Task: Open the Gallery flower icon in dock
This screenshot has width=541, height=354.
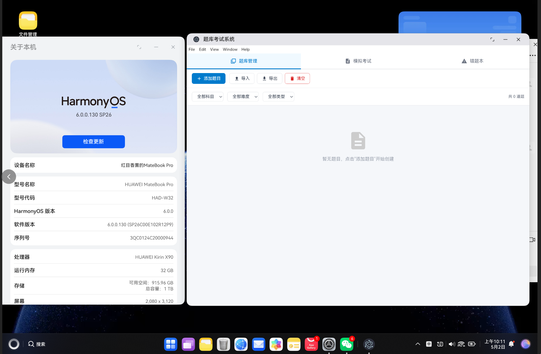Action: click(276, 344)
